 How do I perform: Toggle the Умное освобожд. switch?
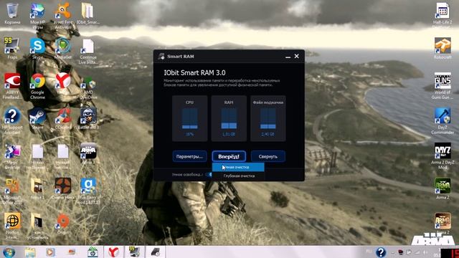click(x=209, y=175)
